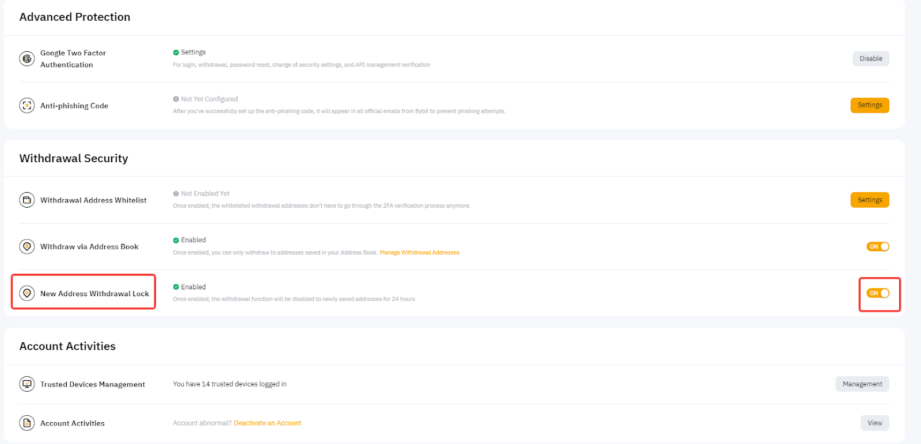Click Deactivate an Account link
921x444 pixels.
click(x=267, y=423)
